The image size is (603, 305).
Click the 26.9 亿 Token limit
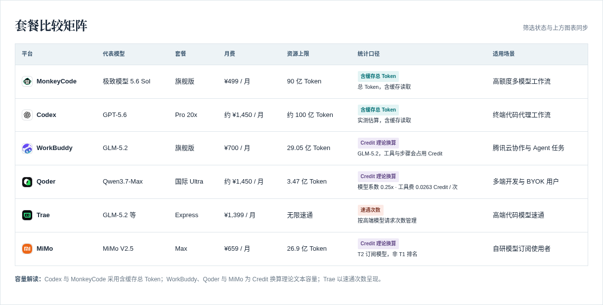click(307, 249)
